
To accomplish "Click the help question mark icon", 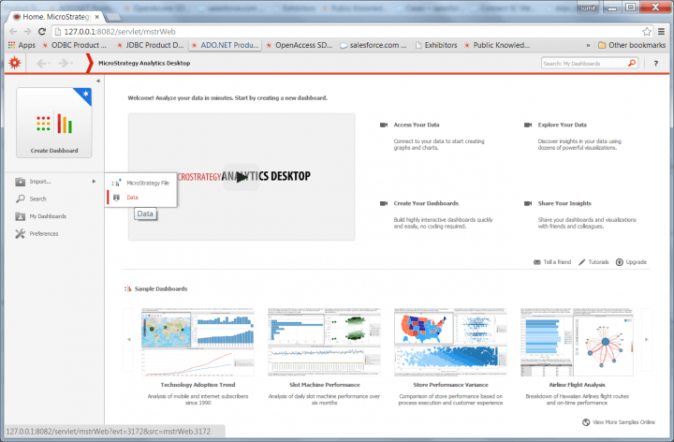I will 656,63.
